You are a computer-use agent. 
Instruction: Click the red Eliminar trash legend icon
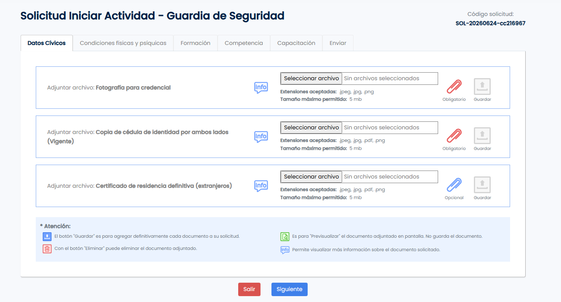pos(47,249)
